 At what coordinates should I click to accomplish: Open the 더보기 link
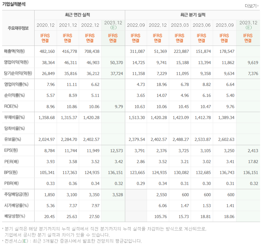coord(252,6)
